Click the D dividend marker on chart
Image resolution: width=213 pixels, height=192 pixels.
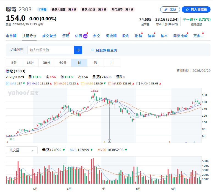(109, 141)
